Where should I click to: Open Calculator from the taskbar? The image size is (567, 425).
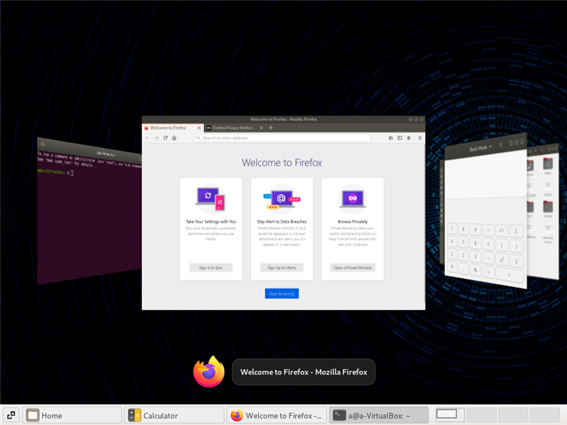click(174, 416)
